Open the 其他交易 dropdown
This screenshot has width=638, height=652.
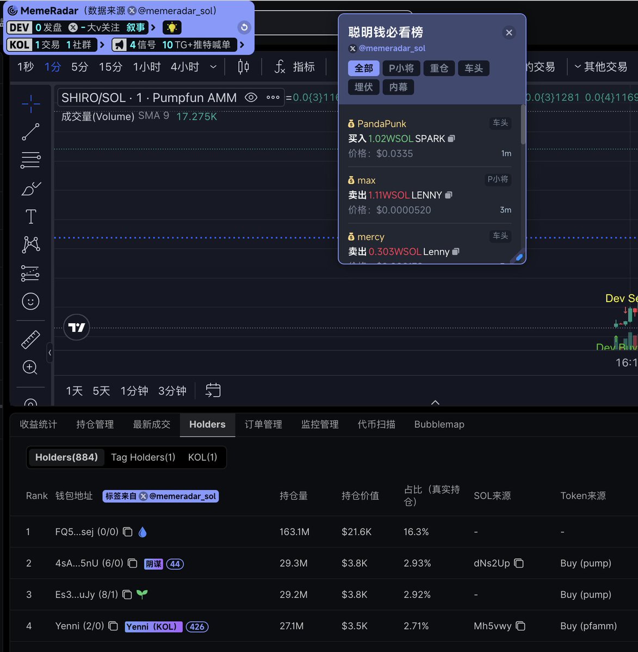[600, 67]
